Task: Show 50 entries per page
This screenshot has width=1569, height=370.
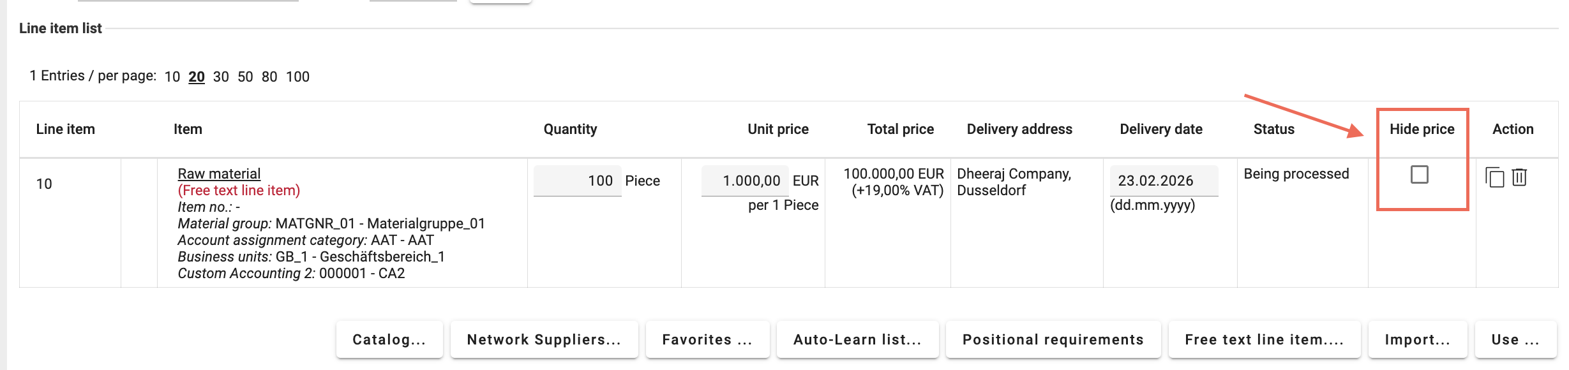Action: tap(244, 76)
